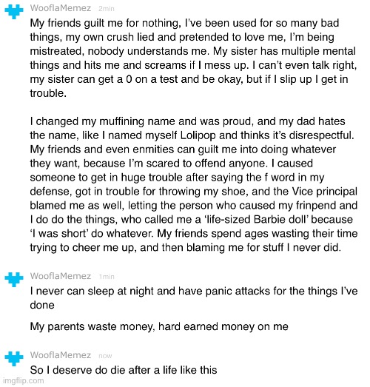The image size is (370, 387).
Task: Open WooflaMemez profile from the 2min comment
Action: coord(61,8)
